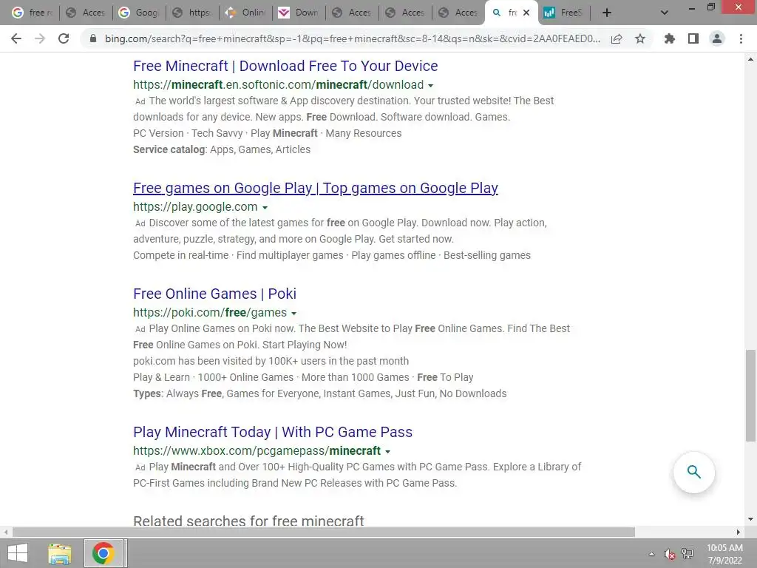Screen dimensions: 757x568
Task: Click 'Service catalog: Apps, Games, Articles' text
Action: [222, 149]
